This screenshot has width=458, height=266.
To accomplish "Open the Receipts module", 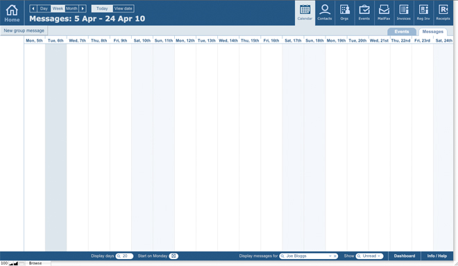I will (x=443, y=13).
